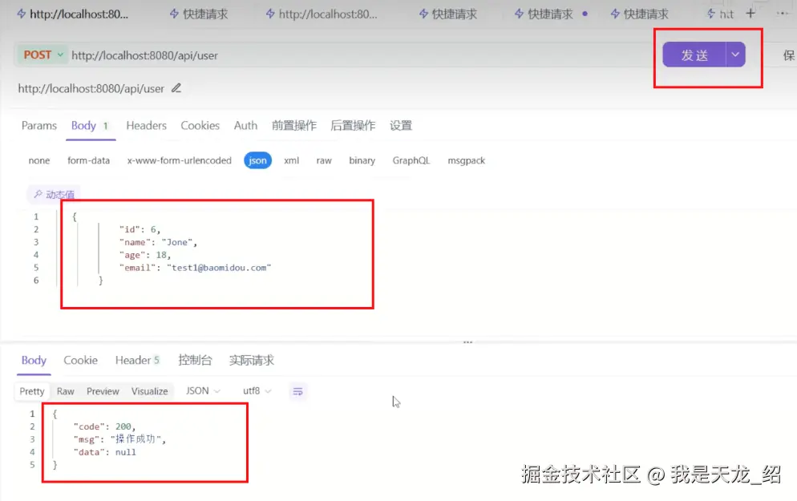Open the 控制台 console tab
797x501 pixels.
(x=195, y=360)
